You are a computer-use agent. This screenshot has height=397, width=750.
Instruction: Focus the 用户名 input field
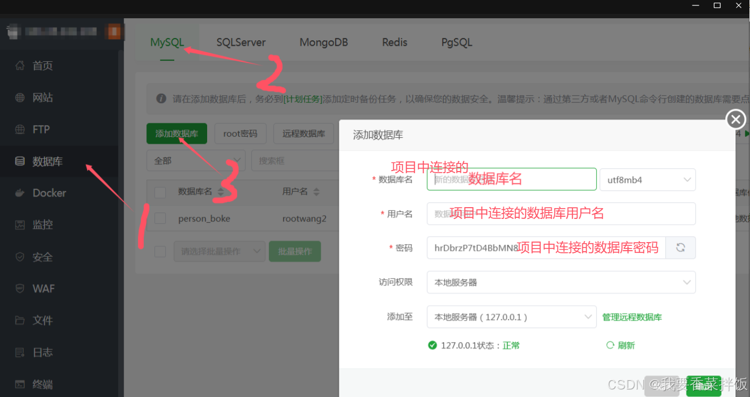tap(561, 214)
